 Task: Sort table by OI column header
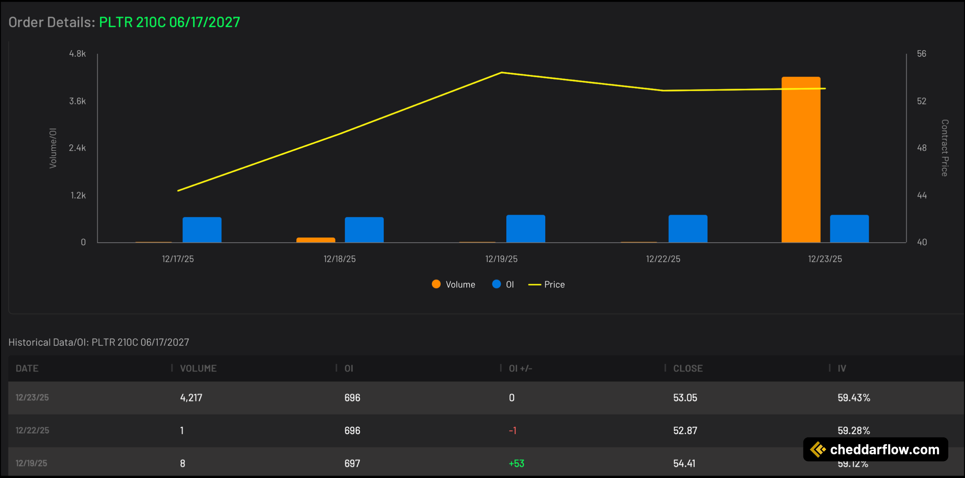tap(349, 368)
